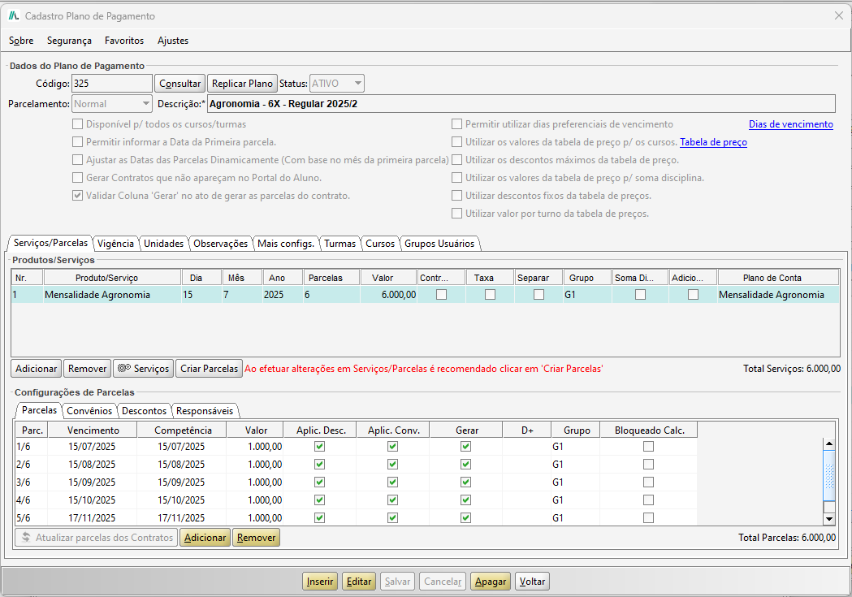Toggle Gerar checkbox for parcela 3/6
The image size is (852, 597).
point(465,482)
